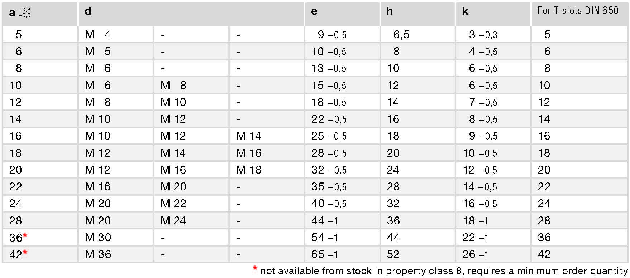Click the 'For T-slots DIN 650' header
Image resolution: width=630 pixels, height=278 pixels.
click(578, 11)
